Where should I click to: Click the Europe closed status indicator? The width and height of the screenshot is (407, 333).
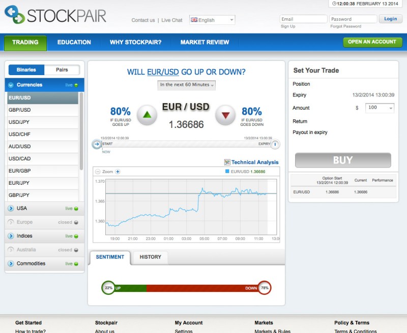76,222
